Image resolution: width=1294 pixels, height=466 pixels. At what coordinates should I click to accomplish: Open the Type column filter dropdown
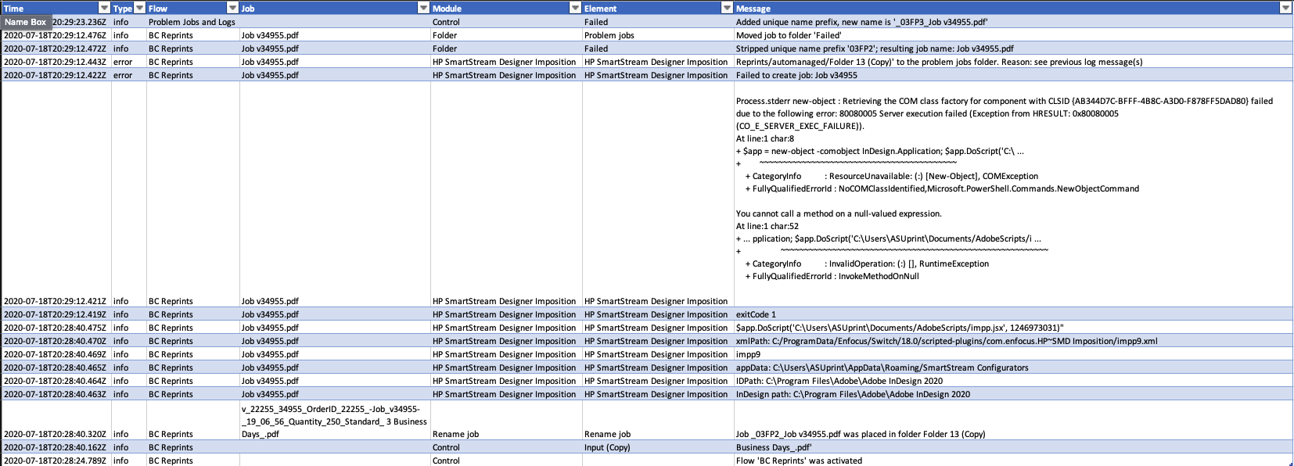pyautogui.click(x=139, y=8)
